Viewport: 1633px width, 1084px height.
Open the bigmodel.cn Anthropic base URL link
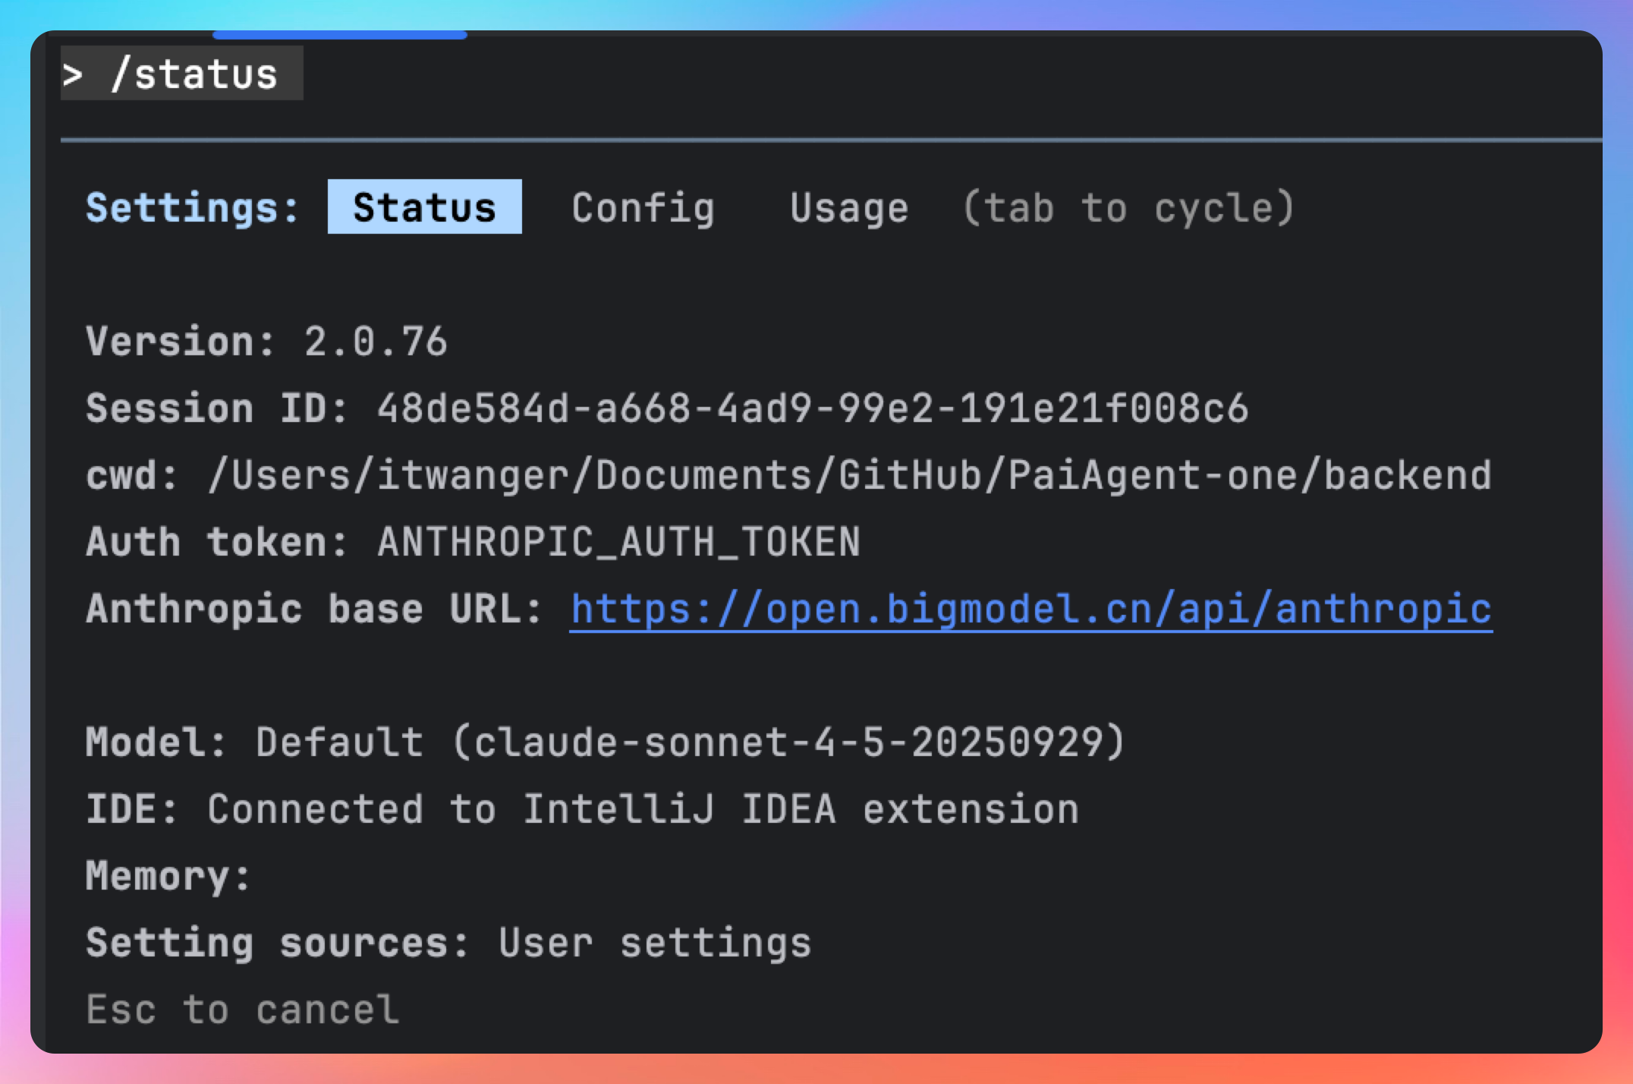pyautogui.click(x=1030, y=609)
